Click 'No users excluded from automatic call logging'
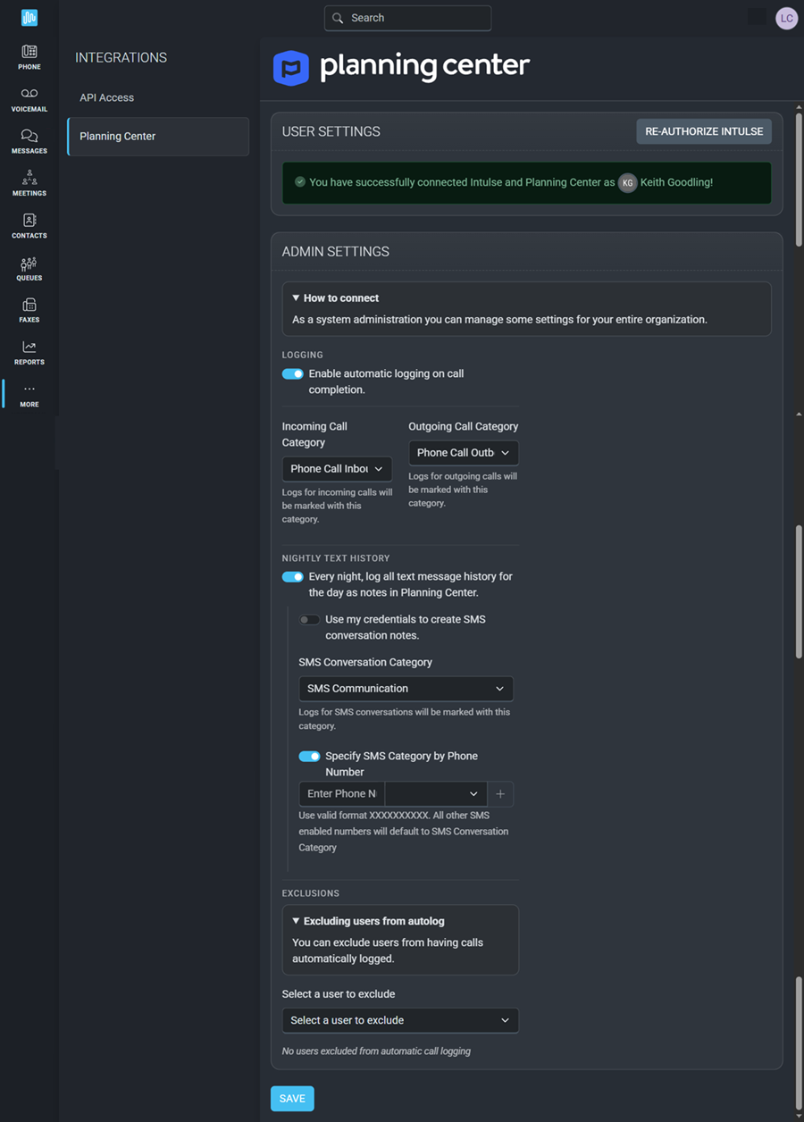 click(376, 1051)
